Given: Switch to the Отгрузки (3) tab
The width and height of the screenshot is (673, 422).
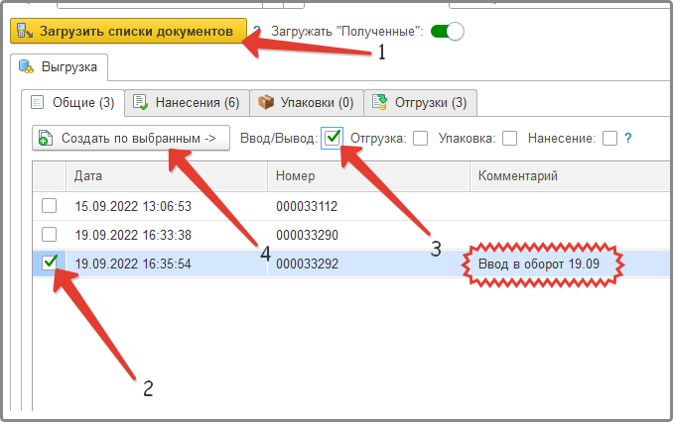Looking at the screenshot, I should 420,103.
